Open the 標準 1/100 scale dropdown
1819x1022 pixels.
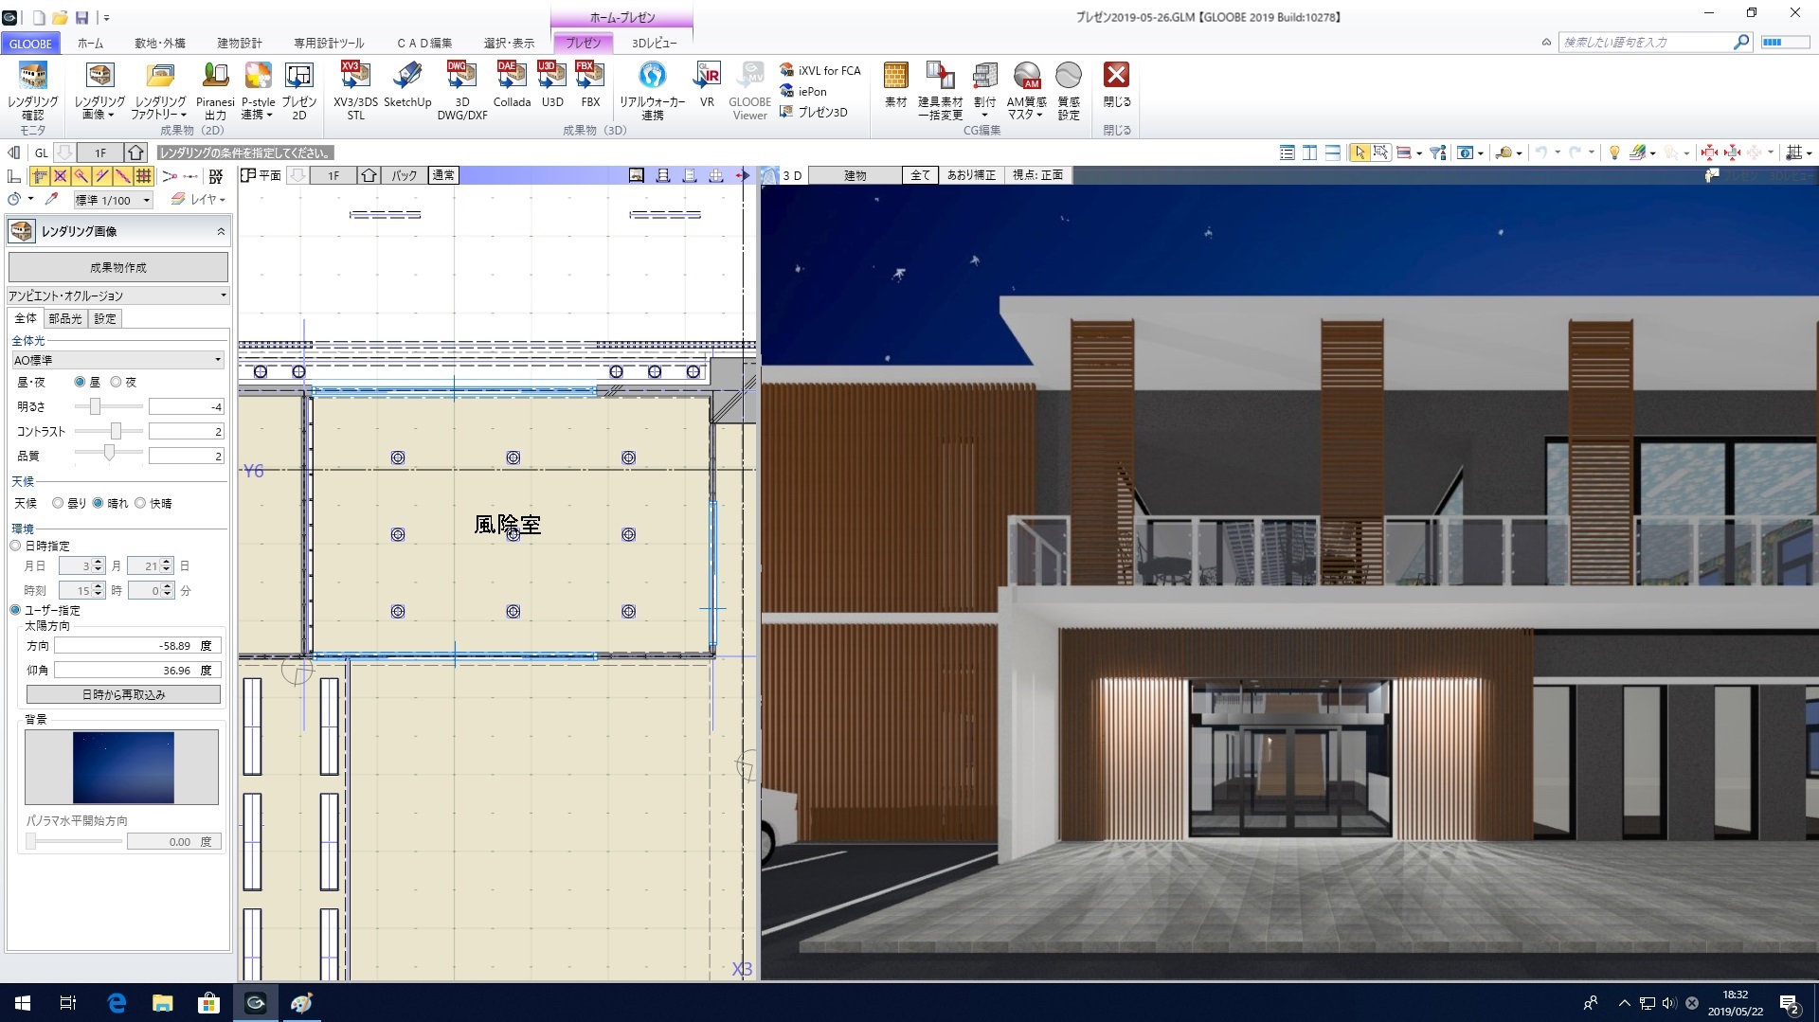coord(113,200)
